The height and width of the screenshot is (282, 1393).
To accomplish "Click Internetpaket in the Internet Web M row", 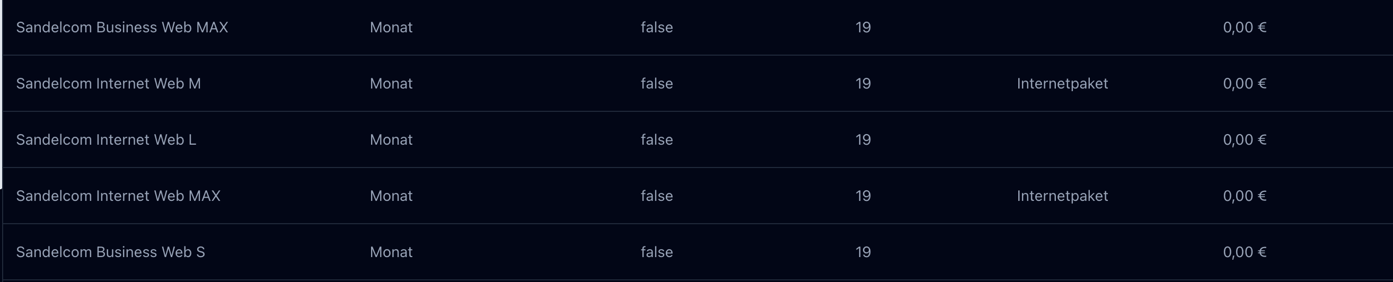I will tap(1062, 84).
